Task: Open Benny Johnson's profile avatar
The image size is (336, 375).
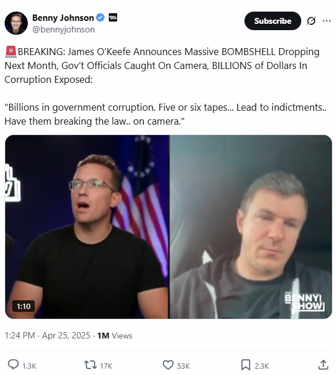Action: tap(16, 23)
